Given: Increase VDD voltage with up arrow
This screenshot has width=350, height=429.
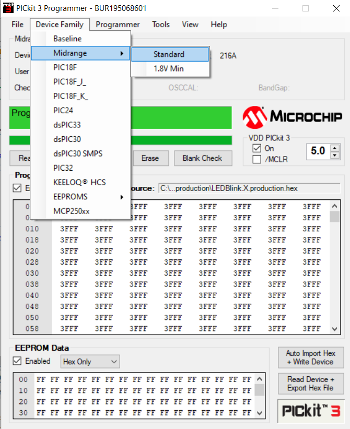Looking at the screenshot, I should click(335, 148).
